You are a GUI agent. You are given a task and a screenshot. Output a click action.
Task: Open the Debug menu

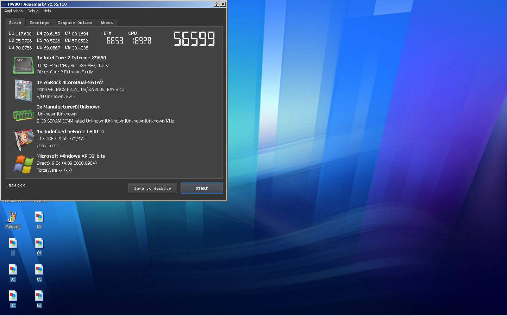coord(33,11)
